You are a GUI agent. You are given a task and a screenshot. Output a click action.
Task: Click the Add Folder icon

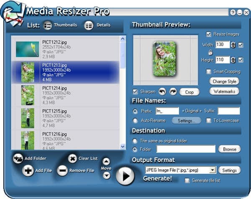18,159
